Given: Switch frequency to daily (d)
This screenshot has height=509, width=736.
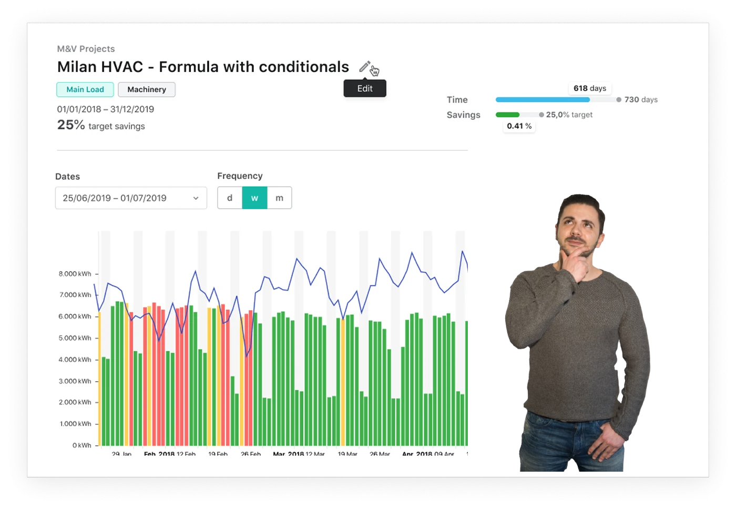Looking at the screenshot, I should click(x=230, y=198).
